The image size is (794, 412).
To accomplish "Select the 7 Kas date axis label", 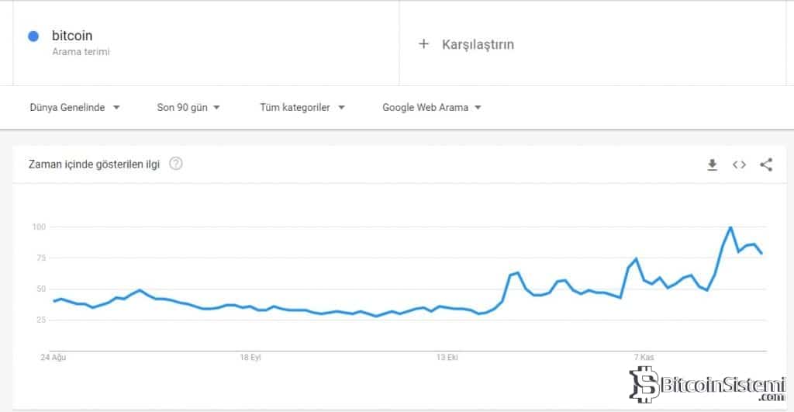I will [x=644, y=358].
